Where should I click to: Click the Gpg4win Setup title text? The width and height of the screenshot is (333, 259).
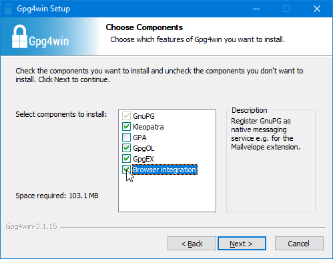(x=43, y=9)
